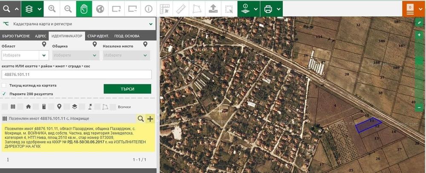Select the rectangle add-to-selection tool
The height and width of the screenshot is (173, 426).
116,9
